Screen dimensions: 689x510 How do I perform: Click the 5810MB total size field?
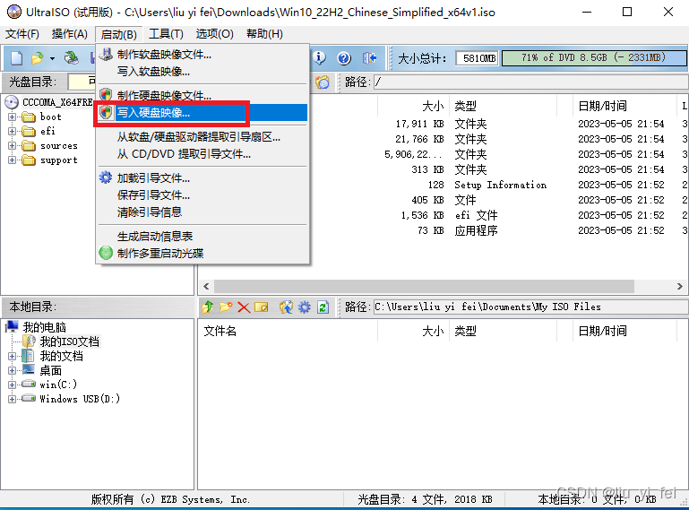tap(478, 58)
